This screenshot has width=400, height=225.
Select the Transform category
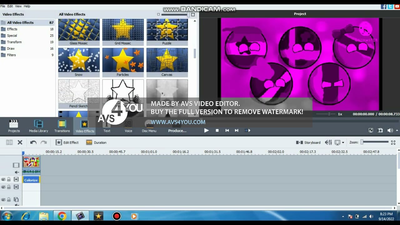pos(27,42)
